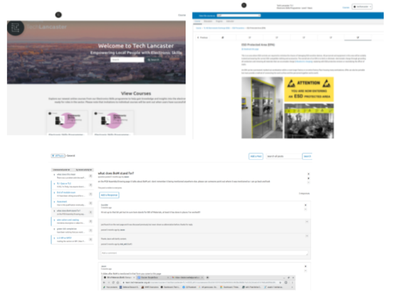The height and width of the screenshot is (299, 393).
Task: Open more actions on the first response
Action: 305,209
